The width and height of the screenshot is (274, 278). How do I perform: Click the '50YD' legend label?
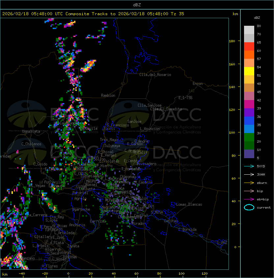pos(261,166)
